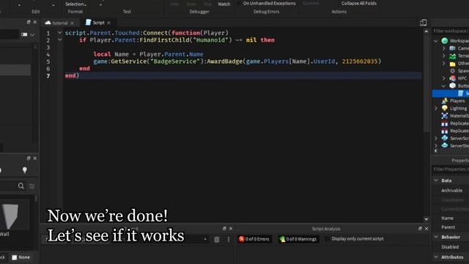Select the Workspace globe icon
469x264 pixels.
click(x=445, y=41)
